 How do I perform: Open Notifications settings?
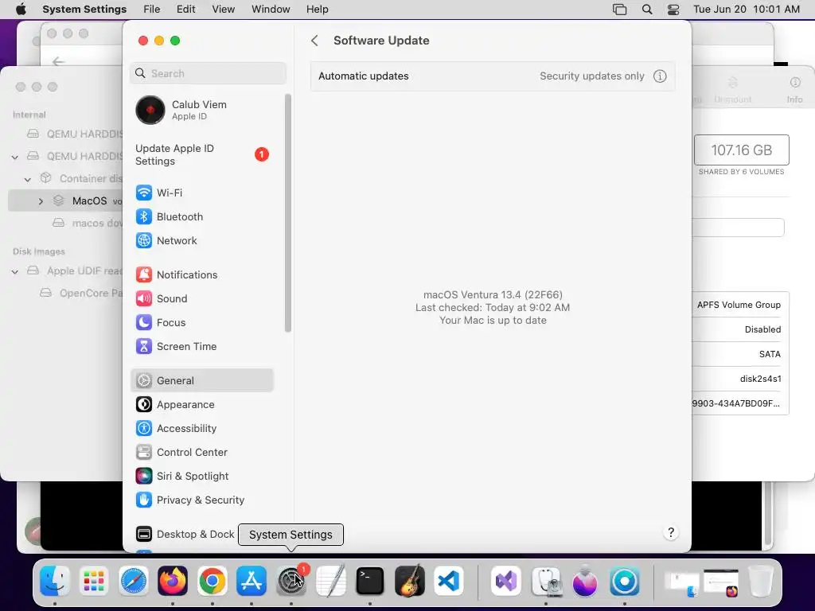coord(203,274)
